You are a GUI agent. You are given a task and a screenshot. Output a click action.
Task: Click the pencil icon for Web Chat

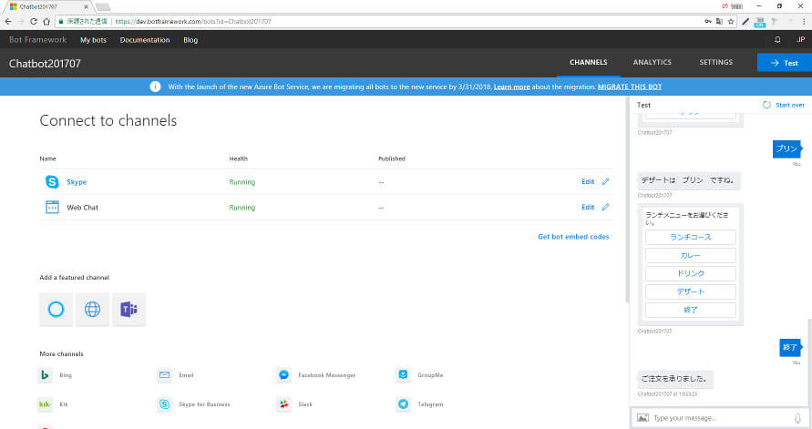[605, 207]
